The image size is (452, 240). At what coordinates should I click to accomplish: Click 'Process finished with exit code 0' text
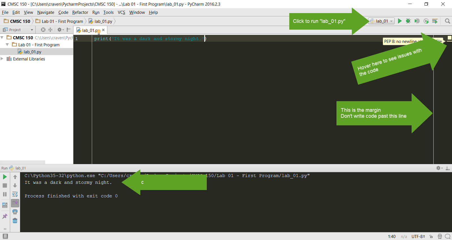coord(71,196)
